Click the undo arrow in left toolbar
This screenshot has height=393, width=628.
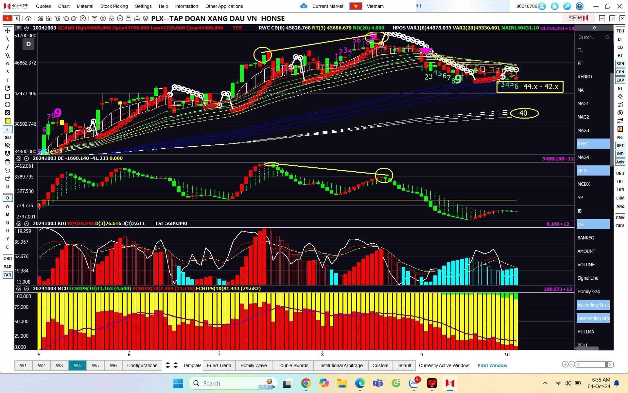(x=8, y=170)
